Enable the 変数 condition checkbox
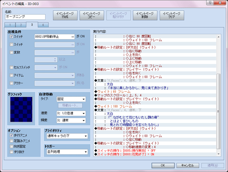228x172 pixels. (x=11, y=52)
